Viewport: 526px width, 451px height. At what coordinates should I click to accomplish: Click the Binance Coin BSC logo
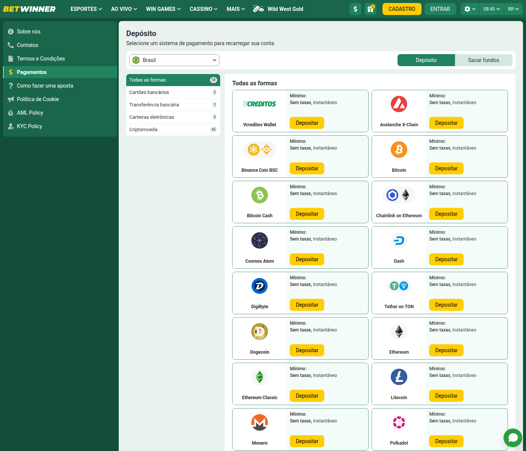260,150
